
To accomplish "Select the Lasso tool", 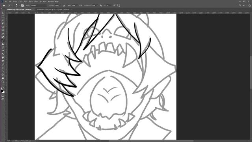I will pos(3,20).
